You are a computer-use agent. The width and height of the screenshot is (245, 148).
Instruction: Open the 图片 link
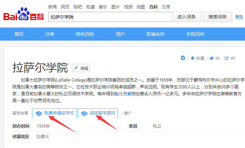(115, 7)
